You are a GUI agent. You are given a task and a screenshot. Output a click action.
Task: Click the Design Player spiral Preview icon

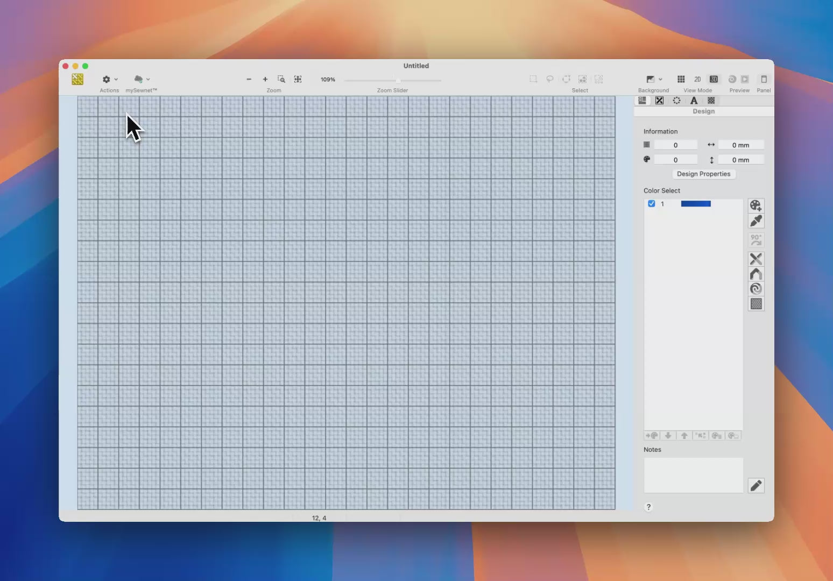(x=732, y=79)
